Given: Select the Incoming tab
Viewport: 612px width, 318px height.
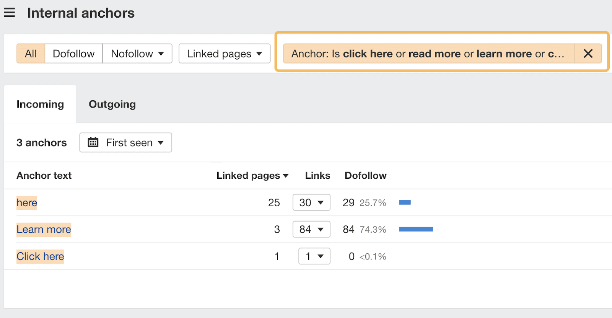Looking at the screenshot, I should [x=40, y=104].
